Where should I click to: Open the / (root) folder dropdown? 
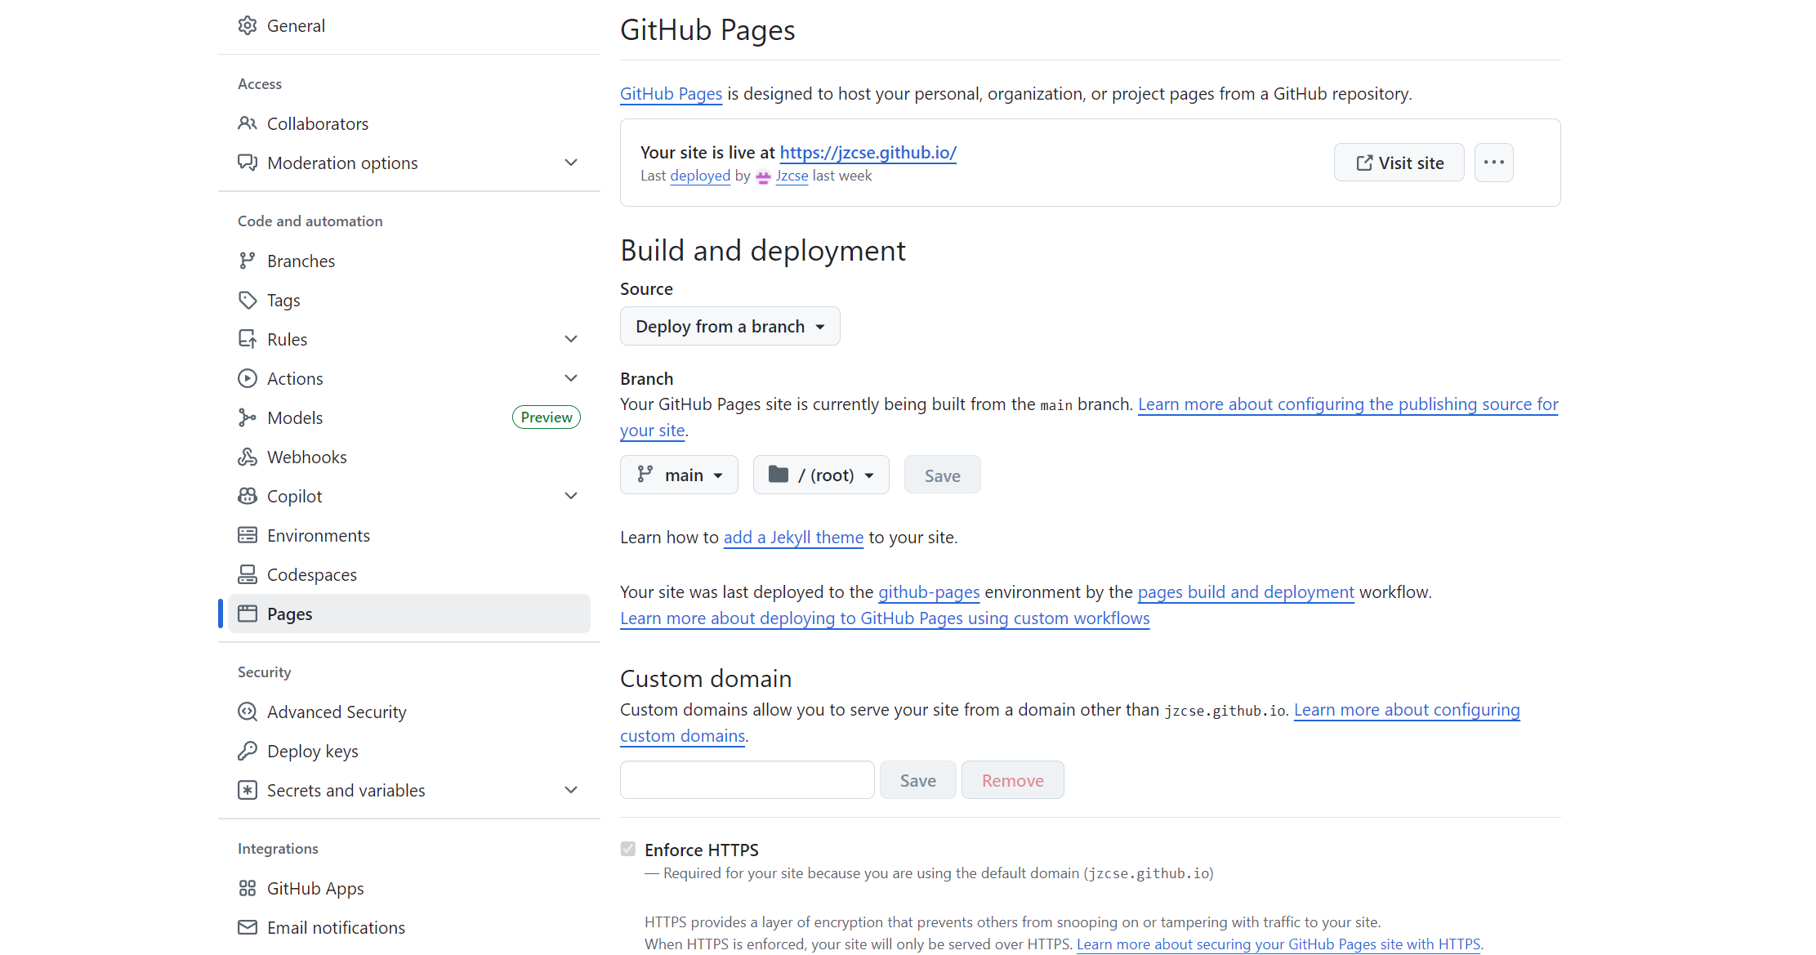click(821, 475)
